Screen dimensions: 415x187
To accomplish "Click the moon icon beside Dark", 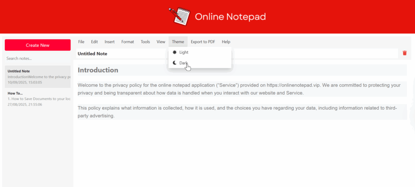I will coord(174,63).
